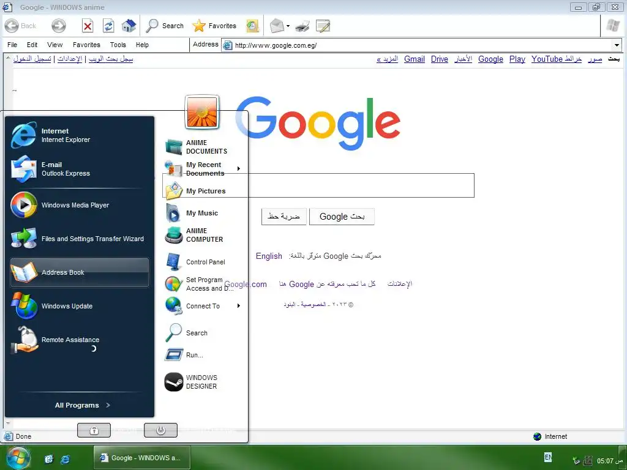The height and width of the screenshot is (470, 627).
Task: Click the EN language indicator in tray
Action: [x=548, y=457]
